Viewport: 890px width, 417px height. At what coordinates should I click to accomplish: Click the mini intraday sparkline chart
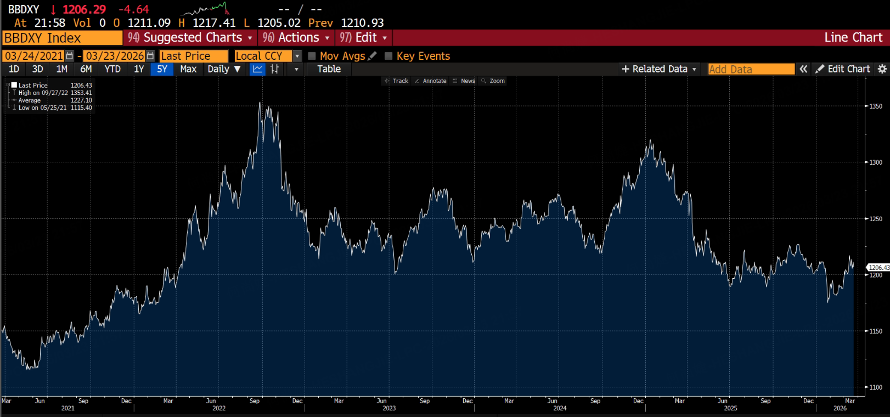pos(205,9)
